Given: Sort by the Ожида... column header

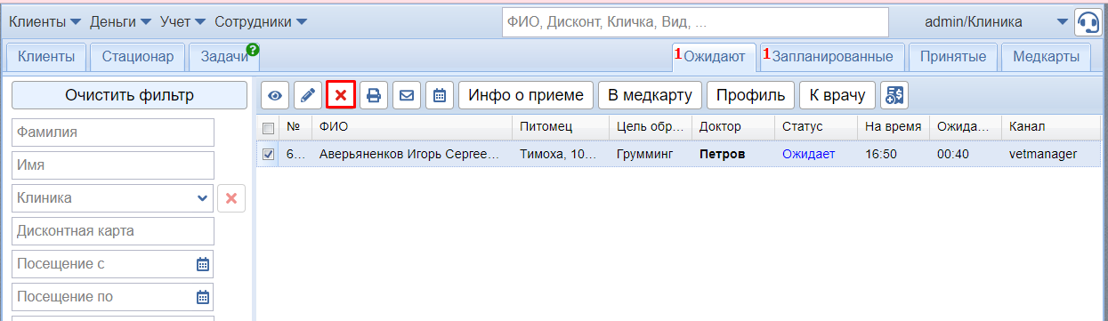Looking at the screenshot, I should click(966, 128).
